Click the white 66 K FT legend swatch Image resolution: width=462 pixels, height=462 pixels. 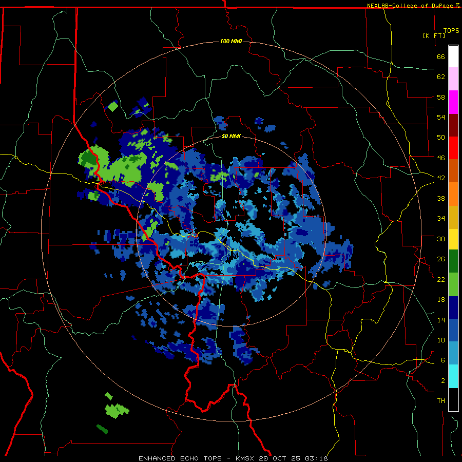click(453, 56)
